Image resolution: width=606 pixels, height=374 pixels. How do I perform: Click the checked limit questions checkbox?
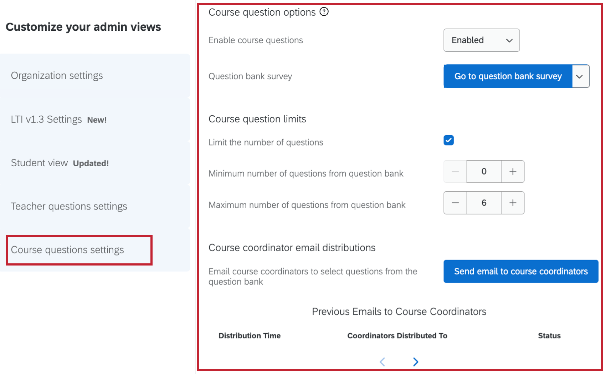[x=448, y=140]
